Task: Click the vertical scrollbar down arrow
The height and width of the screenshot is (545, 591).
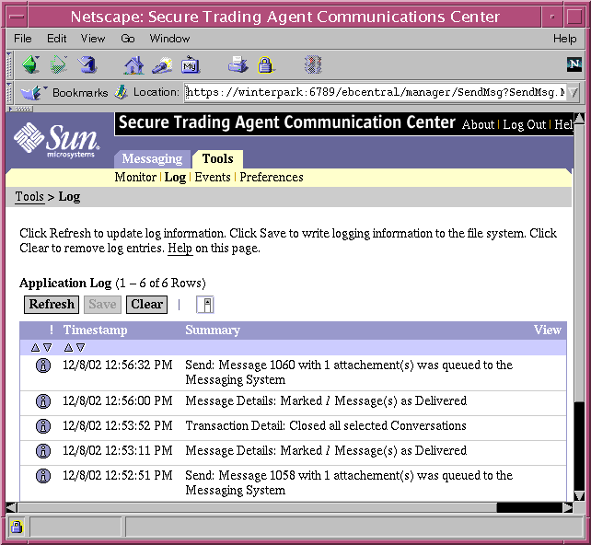Action: click(x=579, y=495)
